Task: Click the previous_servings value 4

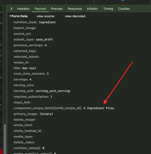Action: coord(46,45)
